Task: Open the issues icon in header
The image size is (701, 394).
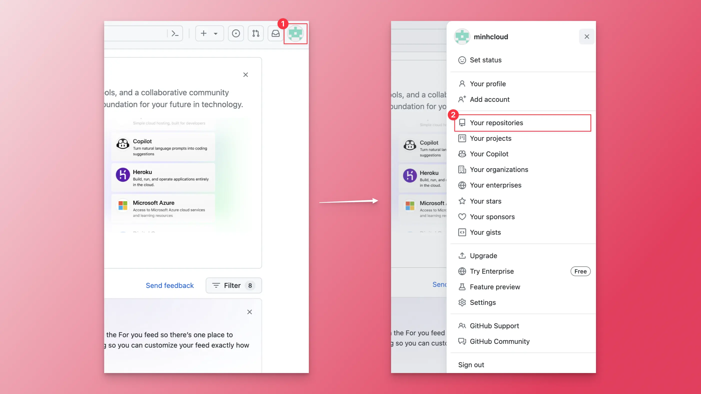Action: click(236, 33)
